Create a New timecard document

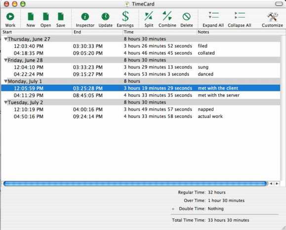[x=31, y=19]
